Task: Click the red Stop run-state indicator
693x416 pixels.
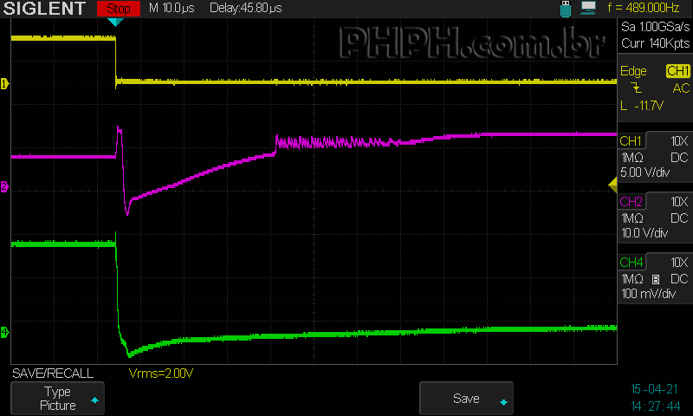Action: [119, 9]
